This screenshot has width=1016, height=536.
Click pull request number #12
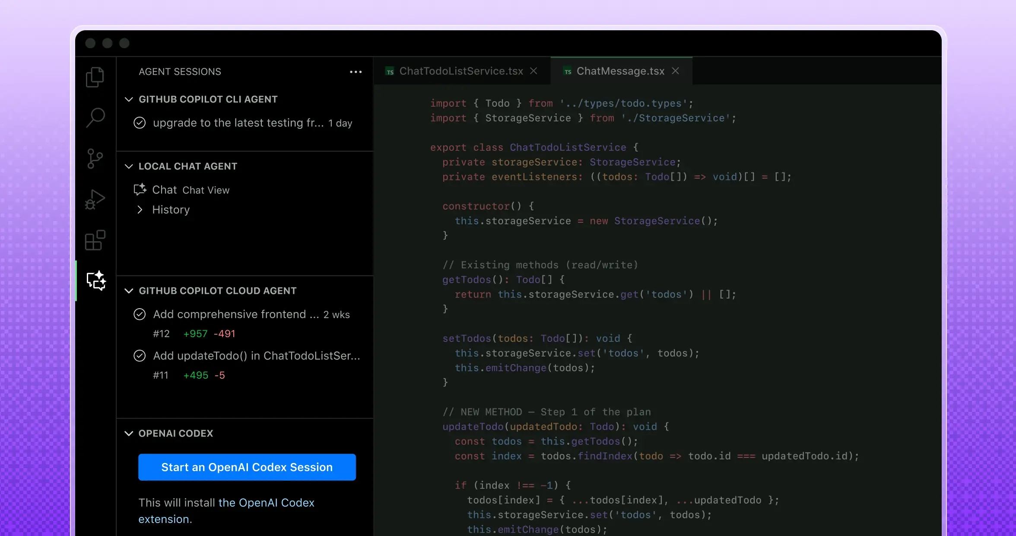coord(161,334)
